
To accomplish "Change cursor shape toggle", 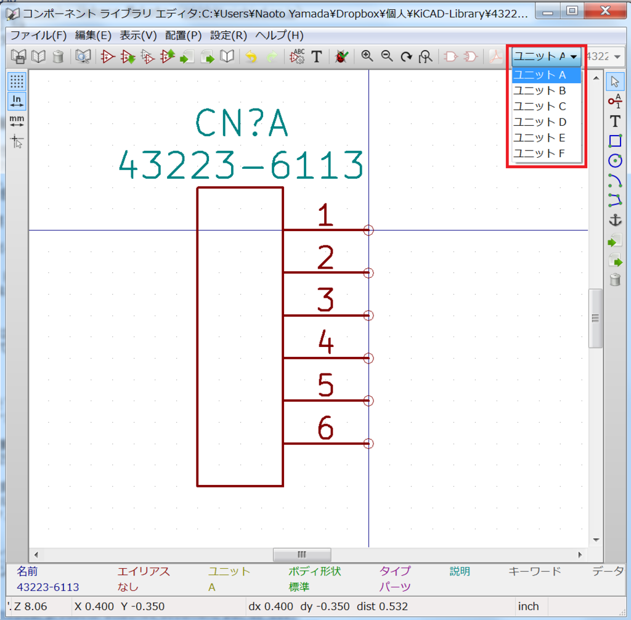I will click(x=17, y=141).
